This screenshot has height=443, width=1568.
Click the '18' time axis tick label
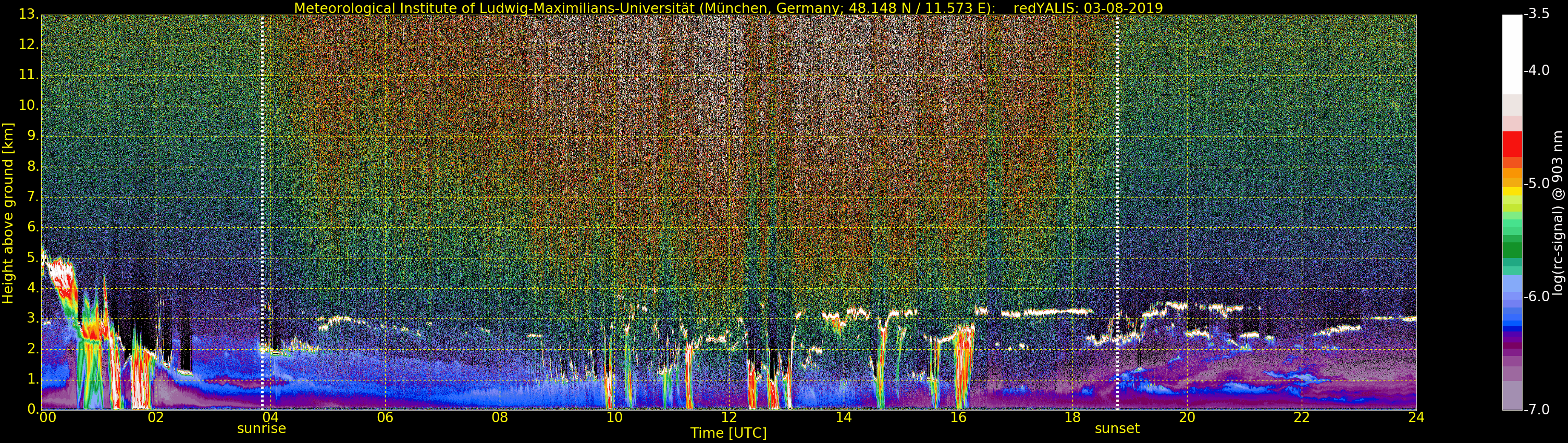pos(1072,417)
